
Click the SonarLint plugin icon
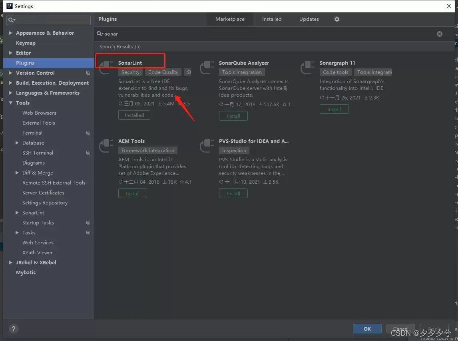106,67
